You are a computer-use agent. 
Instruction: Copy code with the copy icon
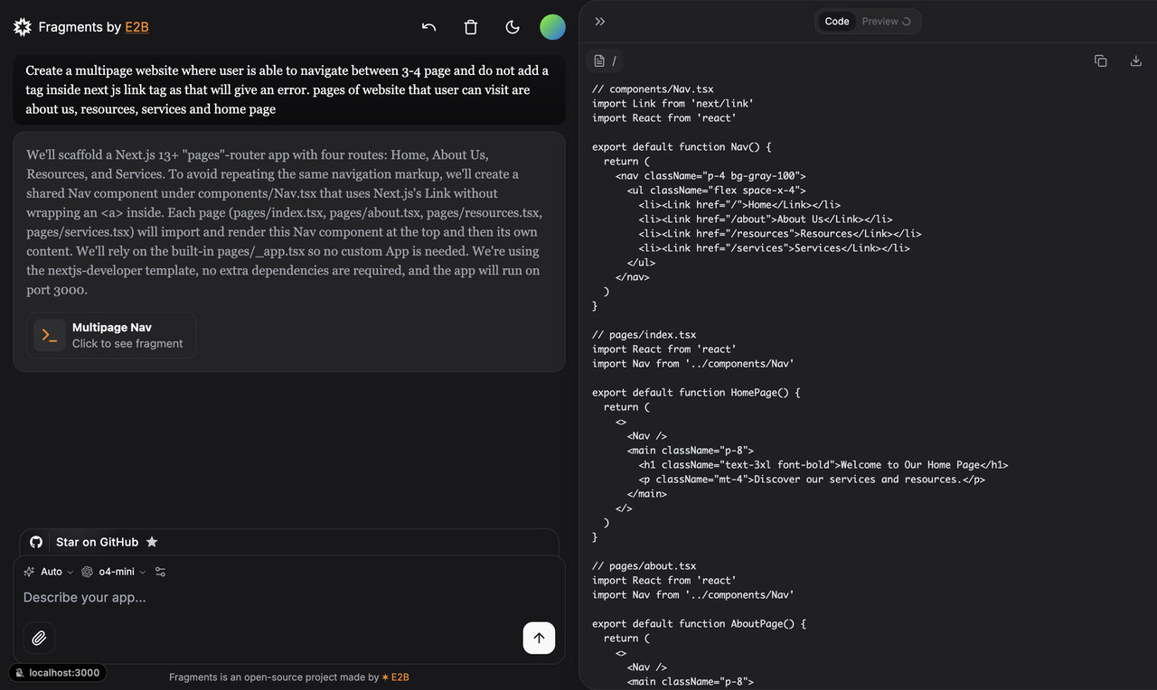point(1100,61)
